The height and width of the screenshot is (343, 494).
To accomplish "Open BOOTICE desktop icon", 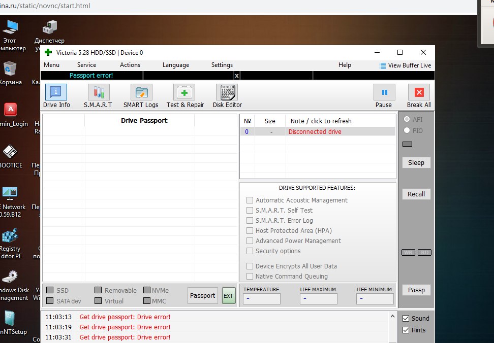I will (10, 151).
